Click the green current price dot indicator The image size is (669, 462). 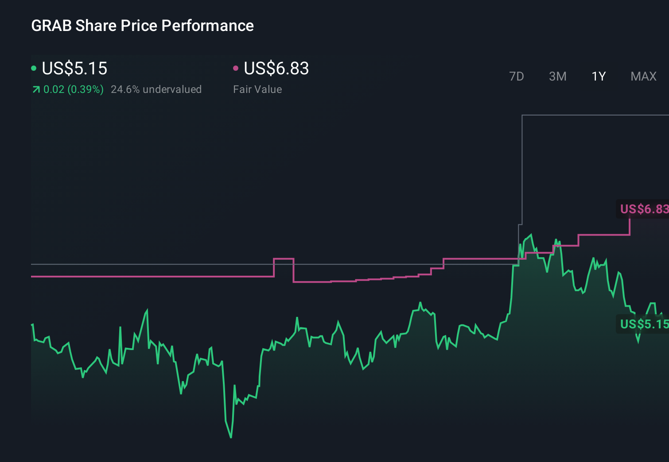pos(34,68)
